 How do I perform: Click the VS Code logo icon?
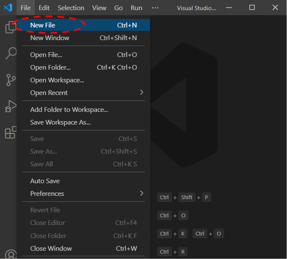(x=8, y=7)
